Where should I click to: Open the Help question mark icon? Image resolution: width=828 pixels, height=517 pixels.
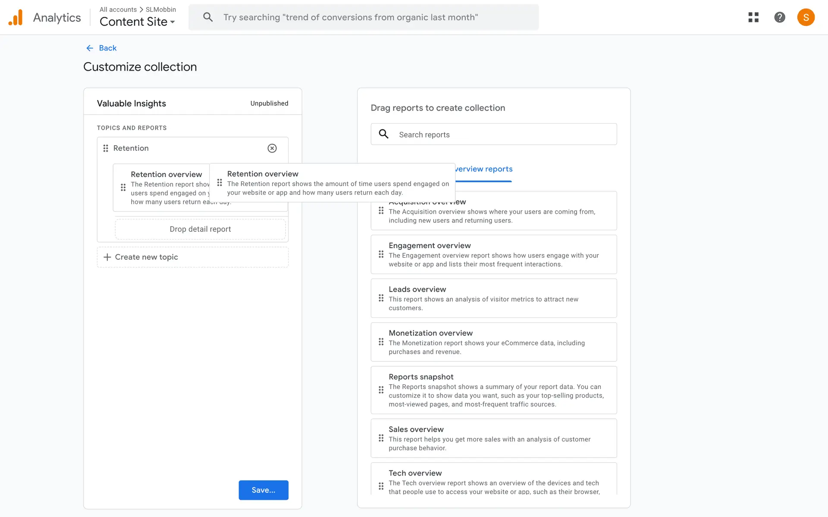779,17
